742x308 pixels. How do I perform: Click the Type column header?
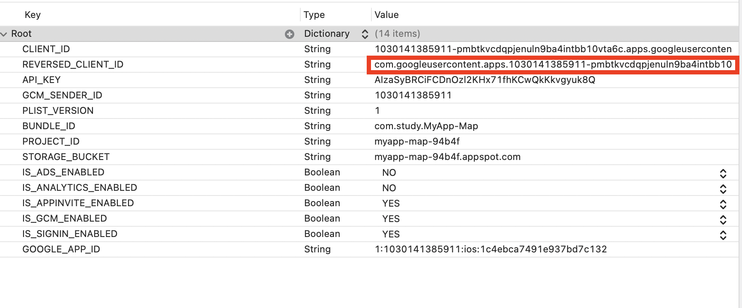(314, 15)
